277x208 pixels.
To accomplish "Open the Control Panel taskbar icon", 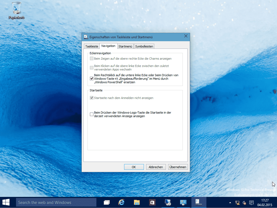I will (x=183, y=202).
